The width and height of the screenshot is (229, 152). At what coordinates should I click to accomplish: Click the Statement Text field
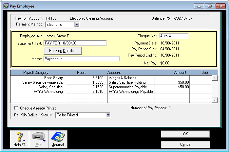coord(75,43)
